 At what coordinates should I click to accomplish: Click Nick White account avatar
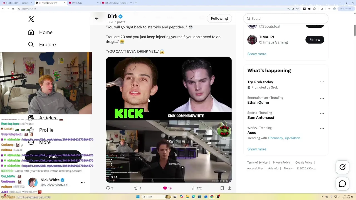coord(33,182)
